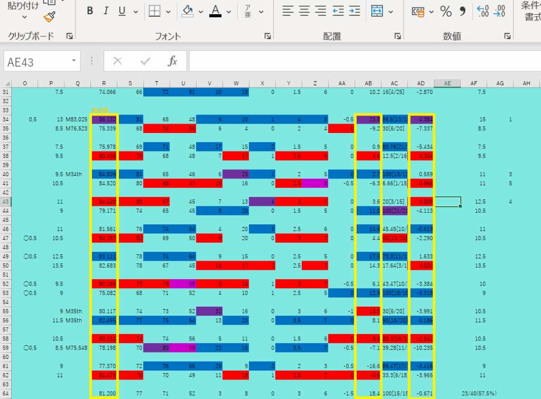The height and width of the screenshot is (399, 541).
Task: Center align text
Action: 304,11
